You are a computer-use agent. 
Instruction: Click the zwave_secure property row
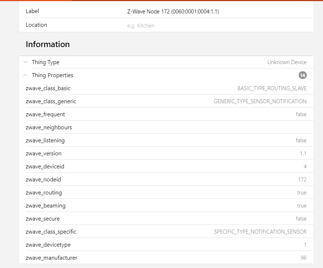pyautogui.click(x=166, y=219)
